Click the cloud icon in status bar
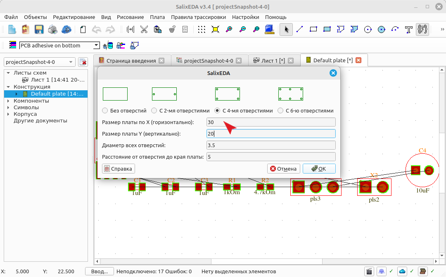This screenshot has height=277, width=446. (x=402, y=271)
